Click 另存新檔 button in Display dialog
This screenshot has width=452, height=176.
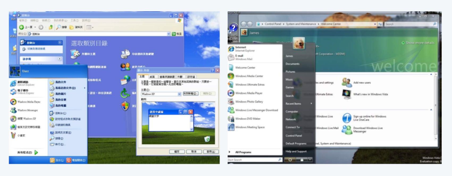[191, 94]
